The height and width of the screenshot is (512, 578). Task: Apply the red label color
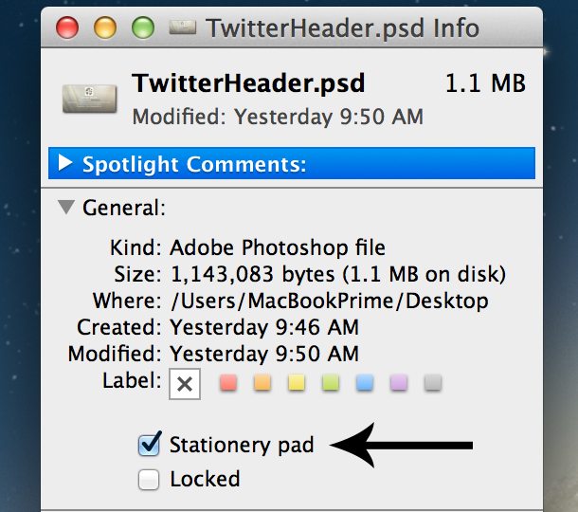[228, 382]
